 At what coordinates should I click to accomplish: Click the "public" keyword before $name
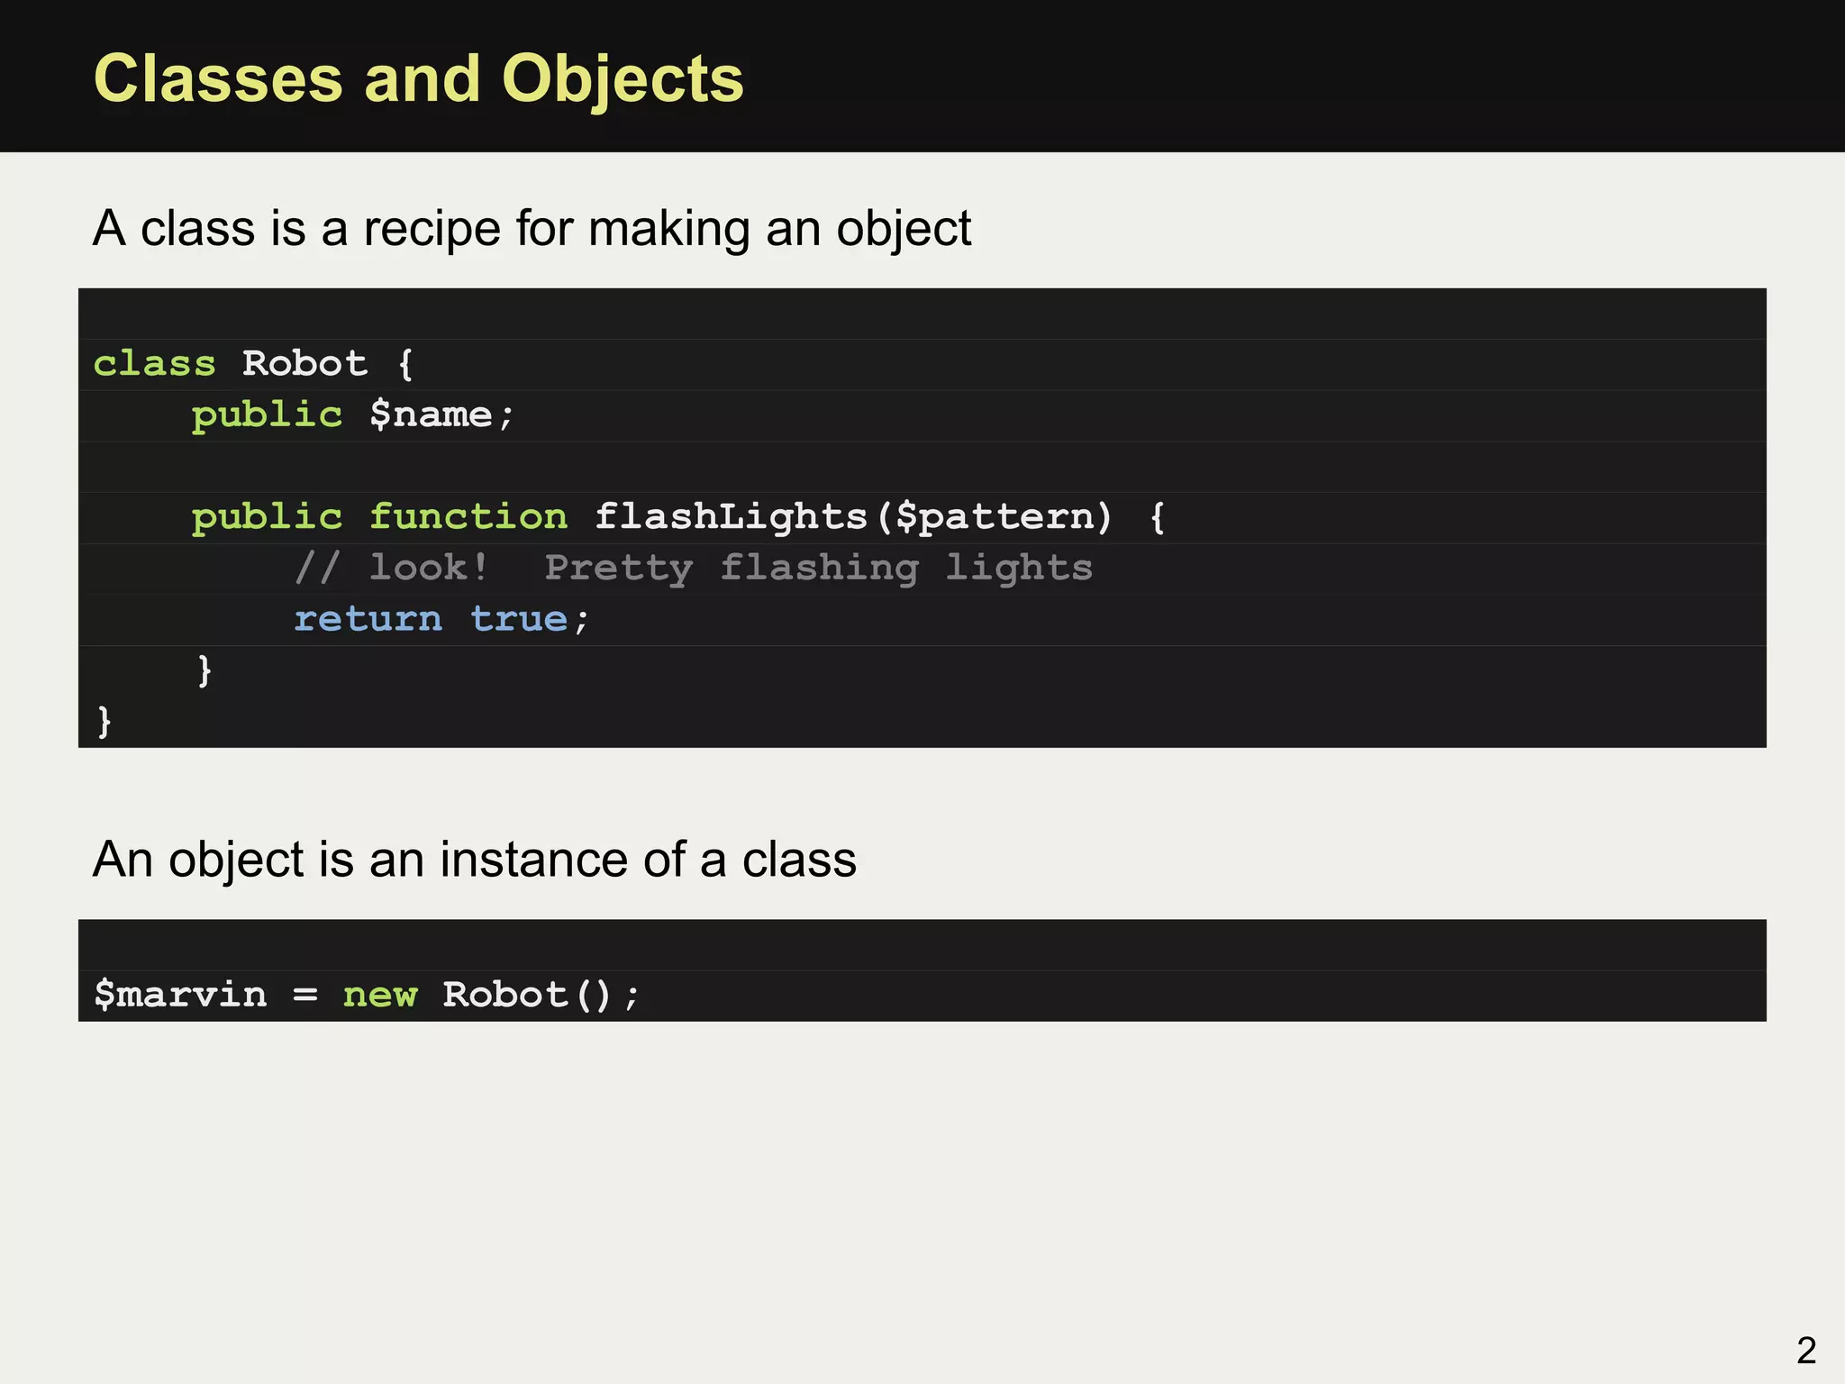[267, 414]
